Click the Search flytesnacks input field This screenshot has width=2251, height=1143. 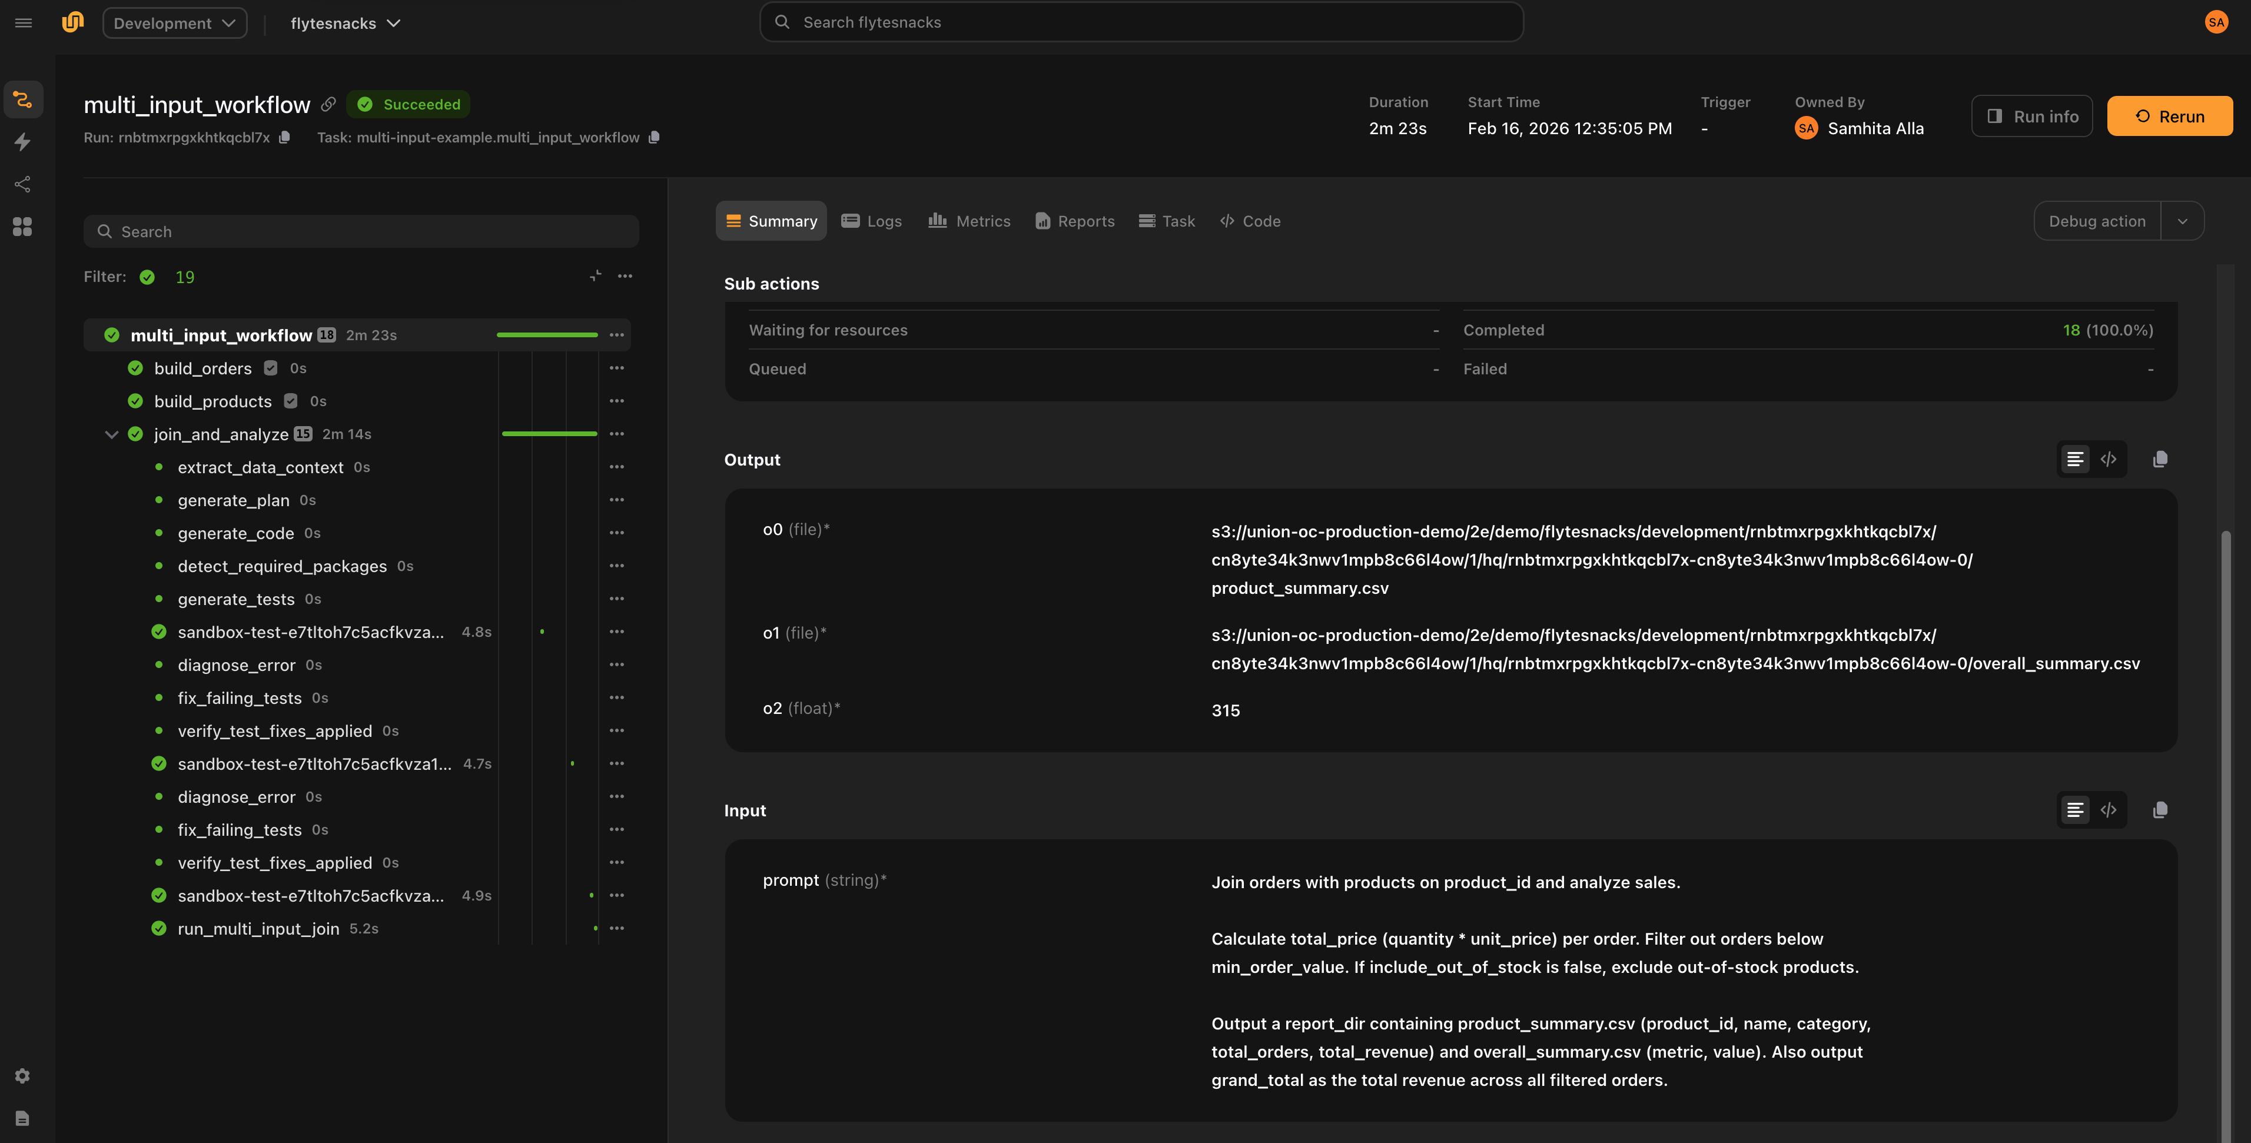(x=1140, y=23)
